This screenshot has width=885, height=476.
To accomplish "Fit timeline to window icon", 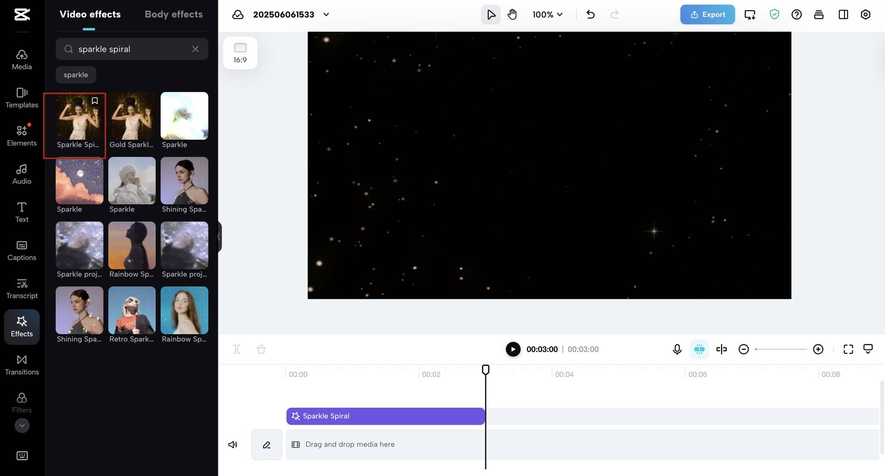I will 848,350.
